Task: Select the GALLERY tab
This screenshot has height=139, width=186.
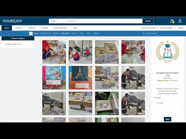Action: (65, 33)
